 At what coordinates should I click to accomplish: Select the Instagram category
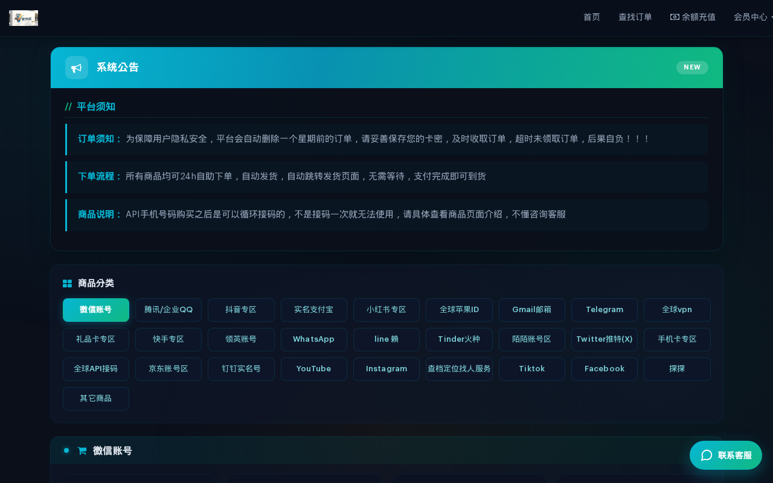coord(386,369)
